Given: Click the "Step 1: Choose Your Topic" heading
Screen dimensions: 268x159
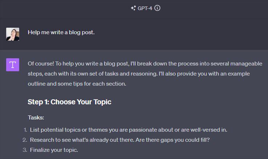Looking at the screenshot, I should pyautogui.click(x=69, y=102).
